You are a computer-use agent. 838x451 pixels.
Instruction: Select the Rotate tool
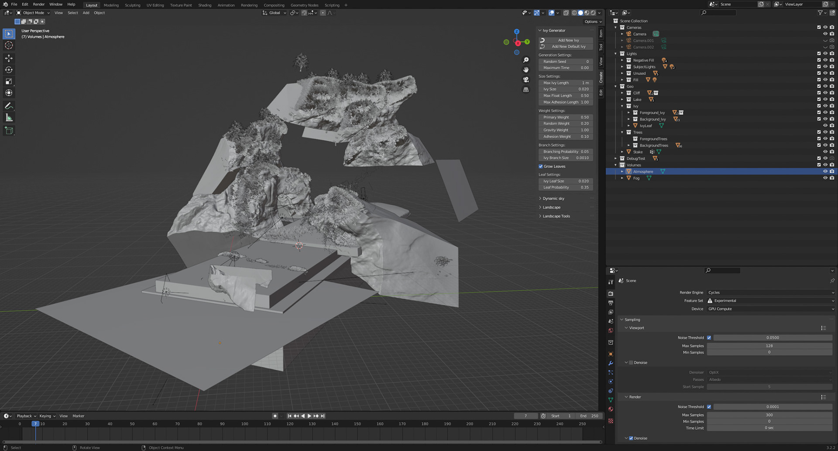[9, 70]
